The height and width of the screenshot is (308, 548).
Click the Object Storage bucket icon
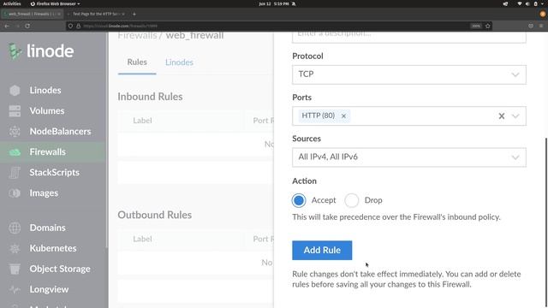[15, 269]
